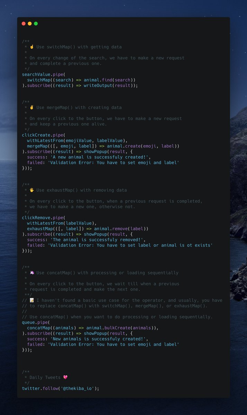Viewport: 247px width, 415px height.
Task: Click the victory hand emoji before mergeMap comment
Action: [x=32, y=107]
